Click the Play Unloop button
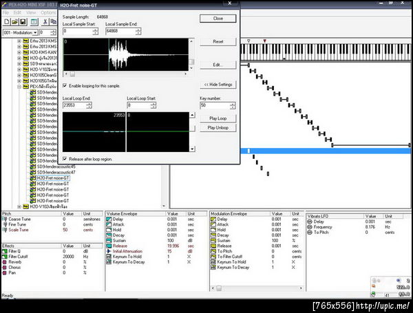Viewport: 413px width, 313px height. tap(218, 128)
